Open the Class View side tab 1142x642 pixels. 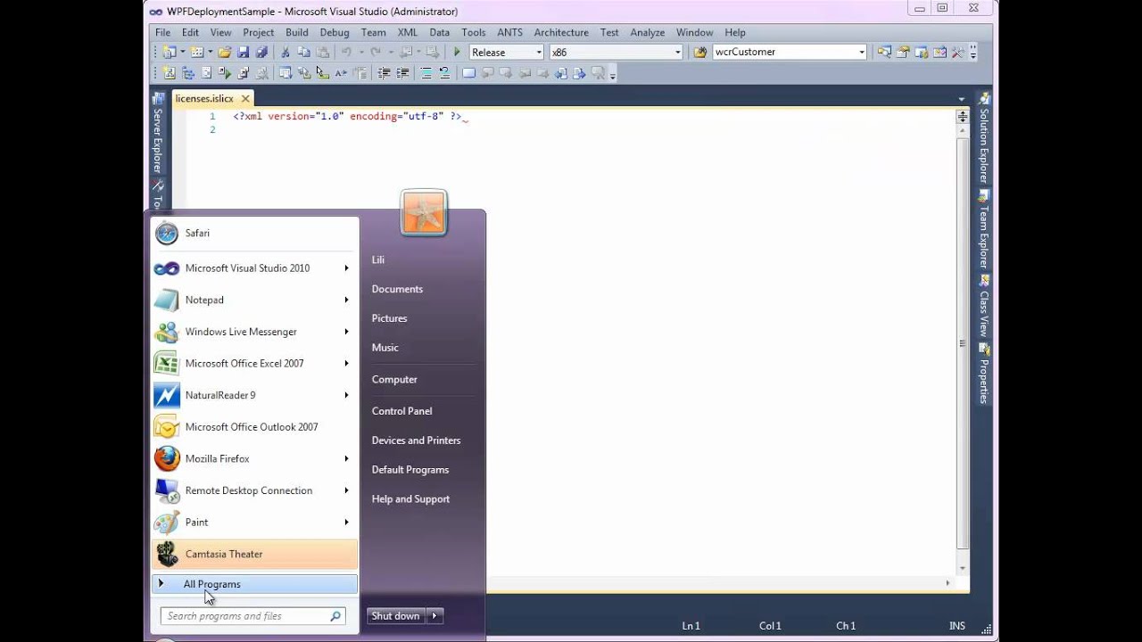point(984,307)
